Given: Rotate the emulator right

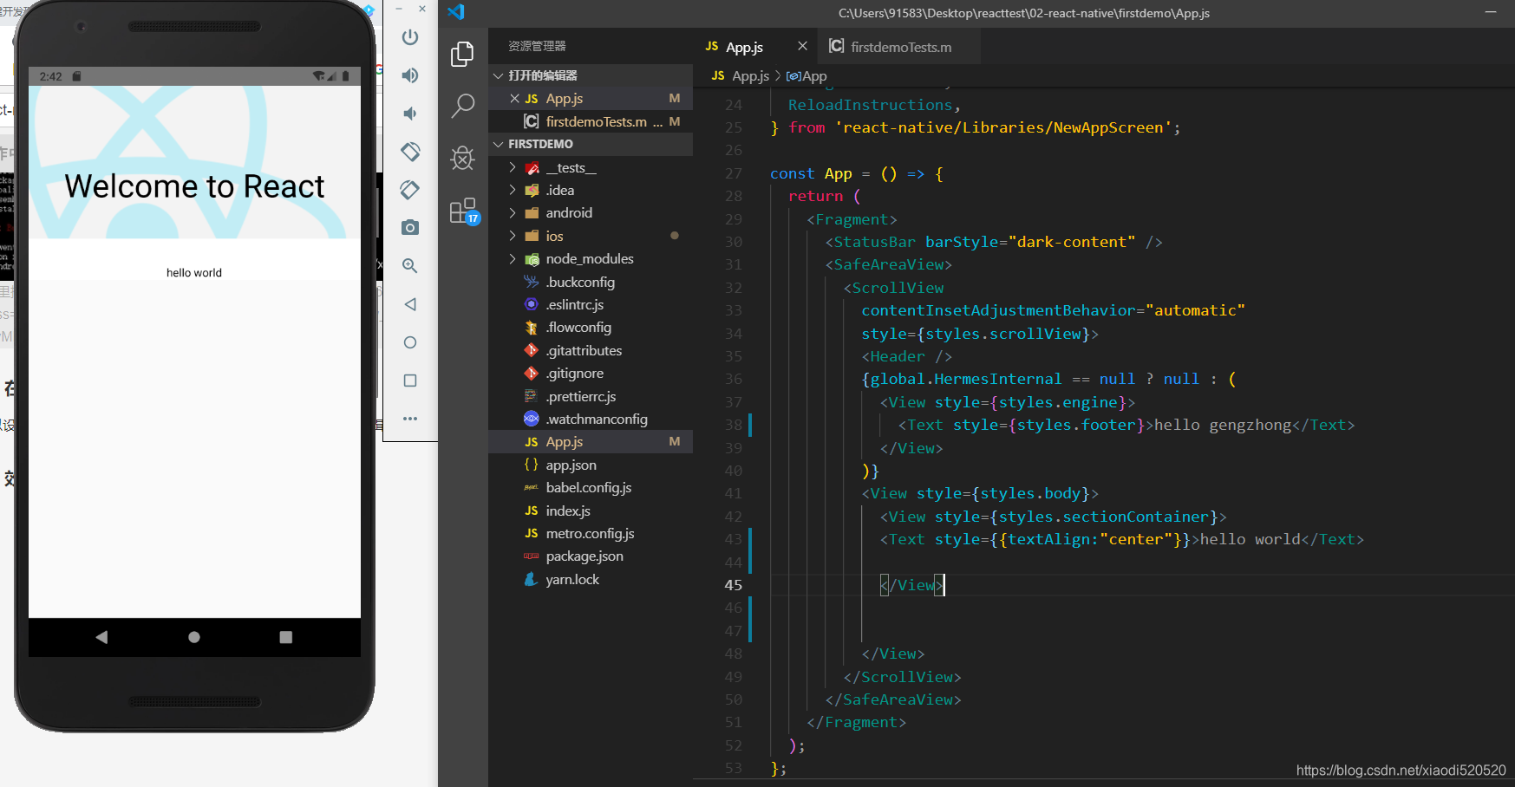Looking at the screenshot, I should click(x=410, y=190).
